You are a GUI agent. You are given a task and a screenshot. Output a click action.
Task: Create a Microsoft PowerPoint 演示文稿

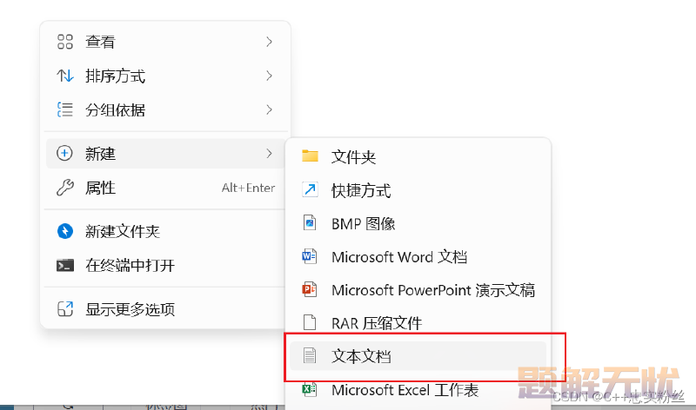[418, 290]
